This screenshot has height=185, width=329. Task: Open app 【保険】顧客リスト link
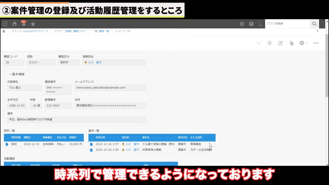75,31
